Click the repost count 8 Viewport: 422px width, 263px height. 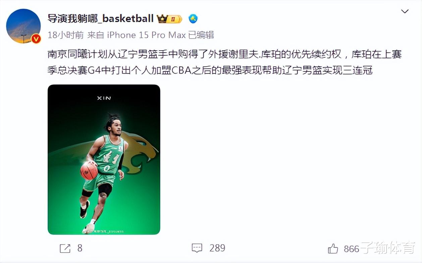pos(80,248)
